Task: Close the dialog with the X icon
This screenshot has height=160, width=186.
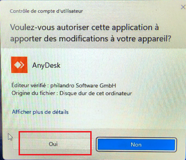Action: [183, 7]
